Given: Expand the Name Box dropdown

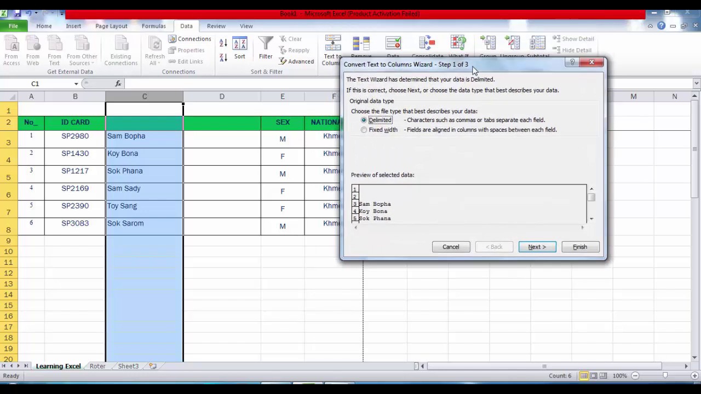Looking at the screenshot, I should tap(76, 84).
